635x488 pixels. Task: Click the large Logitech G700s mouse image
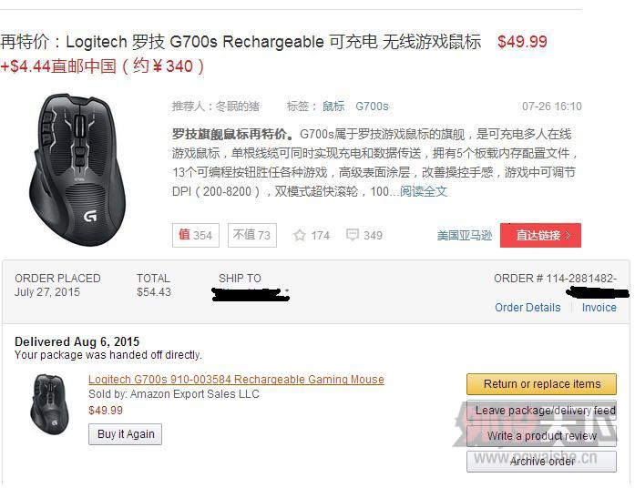(77, 170)
